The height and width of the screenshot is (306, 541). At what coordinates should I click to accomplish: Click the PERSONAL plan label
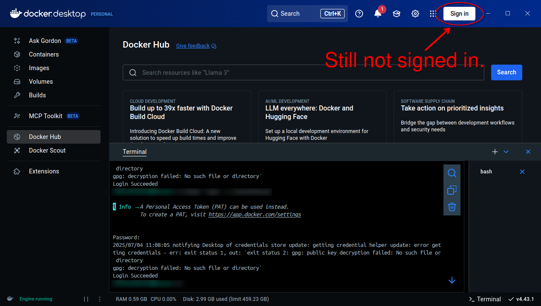[102, 14]
